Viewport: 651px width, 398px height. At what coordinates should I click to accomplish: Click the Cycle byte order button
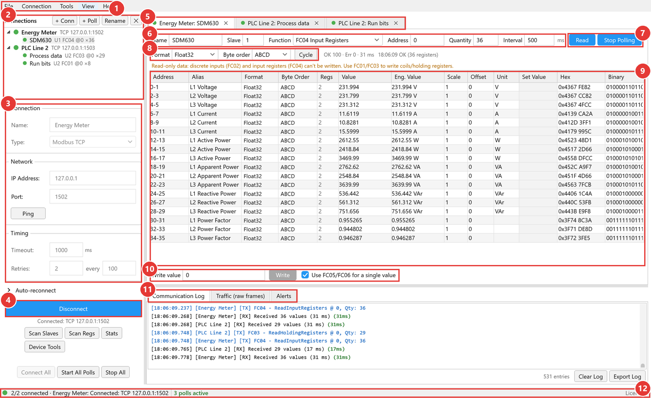306,55
